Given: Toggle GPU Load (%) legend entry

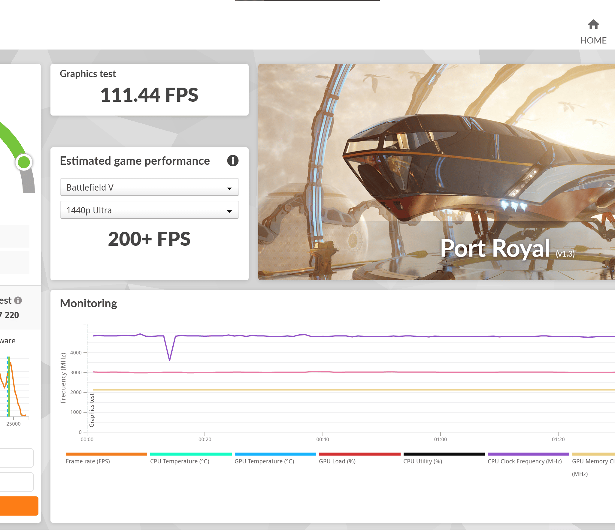Looking at the screenshot, I should pyautogui.click(x=359, y=459).
